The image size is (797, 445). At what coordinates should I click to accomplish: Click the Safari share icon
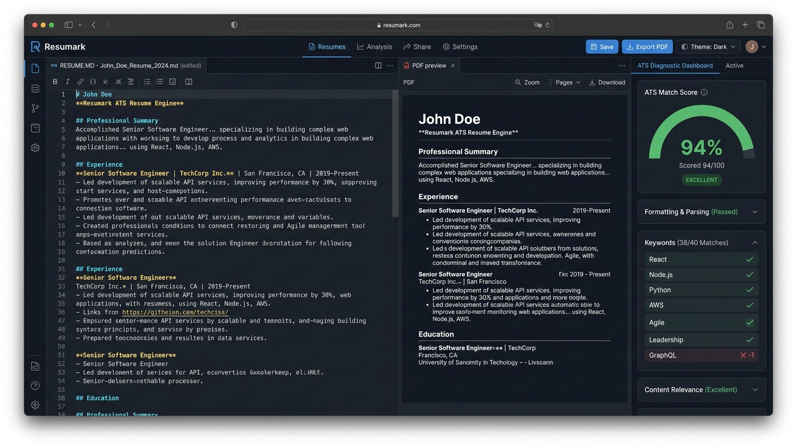(x=730, y=25)
